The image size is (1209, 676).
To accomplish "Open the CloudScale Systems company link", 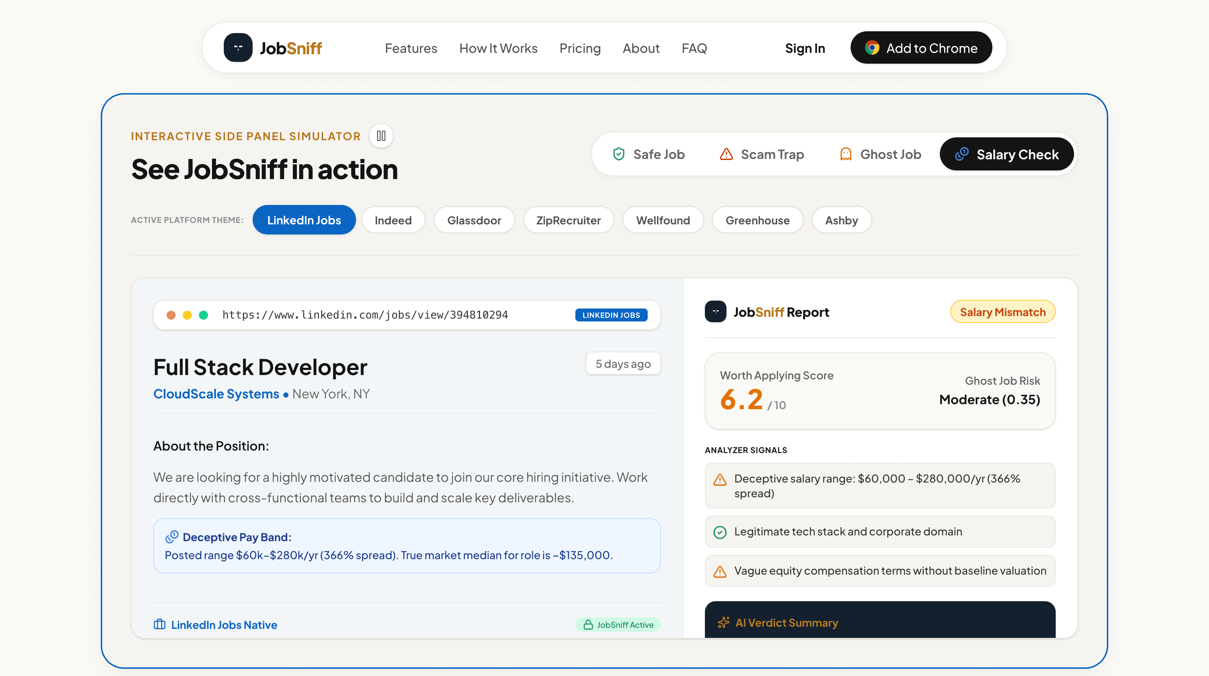I will coord(216,394).
